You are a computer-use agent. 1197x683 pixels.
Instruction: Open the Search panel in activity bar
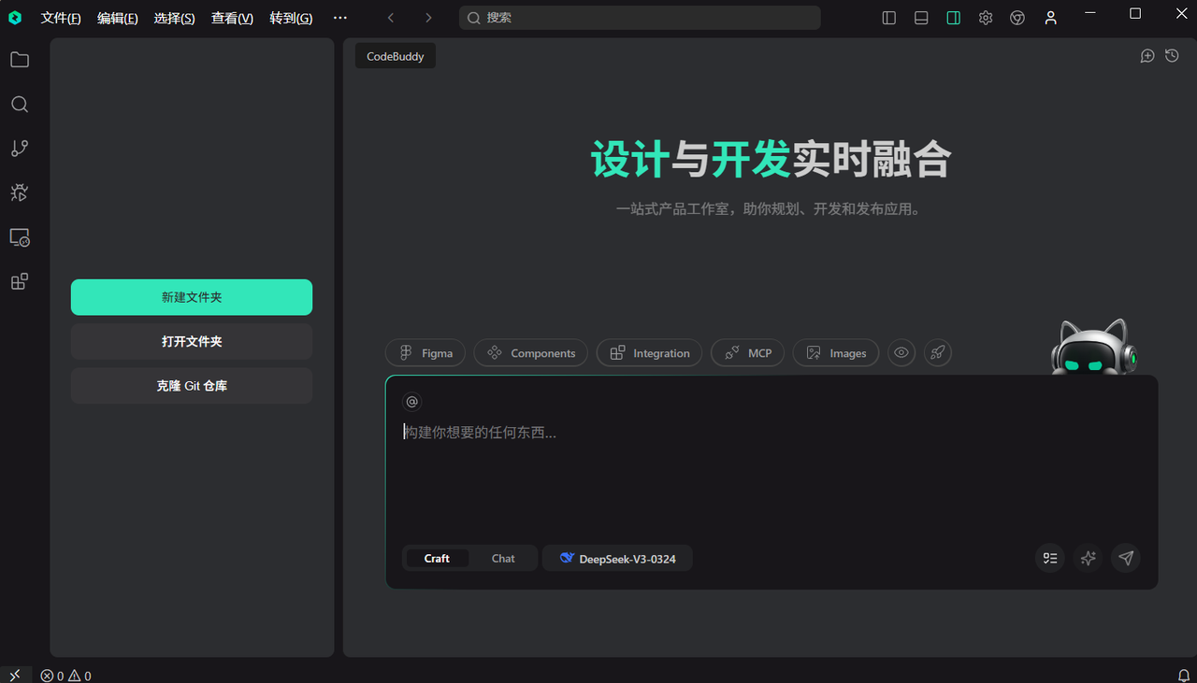(20, 104)
